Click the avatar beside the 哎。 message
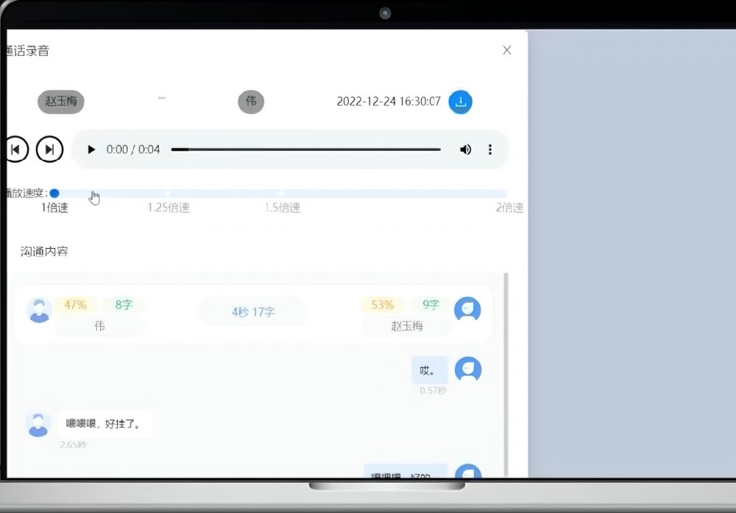 pyautogui.click(x=468, y=370)
